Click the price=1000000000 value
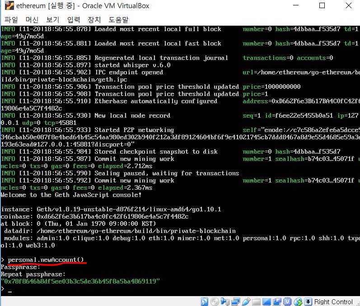Viewport: 360px width, 306px height. tap(271, 87)
